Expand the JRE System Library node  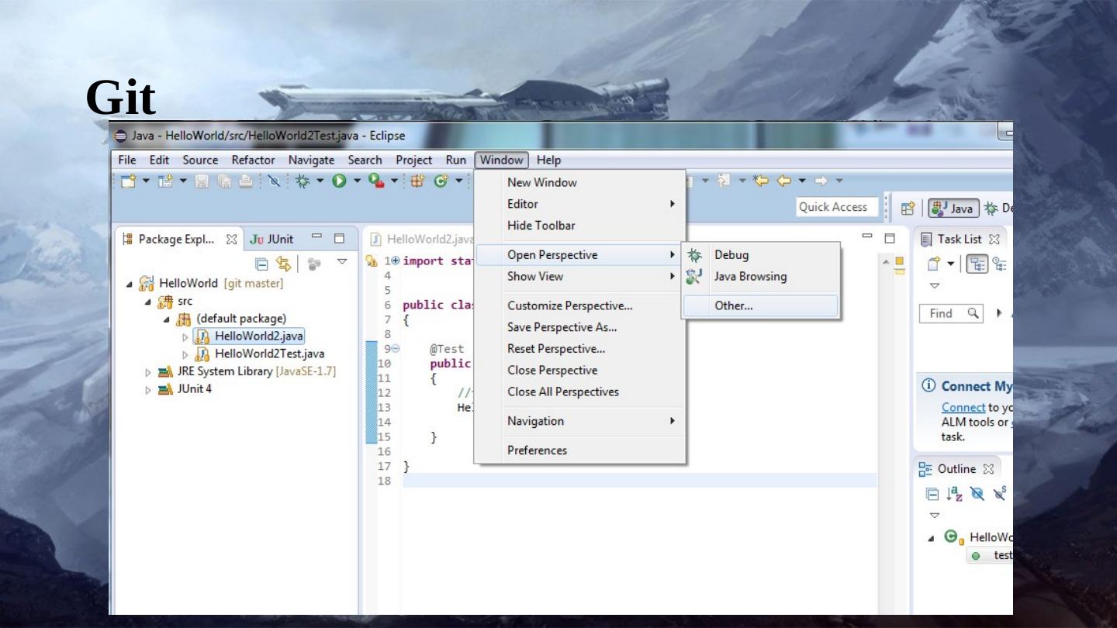tap(148, 371)
